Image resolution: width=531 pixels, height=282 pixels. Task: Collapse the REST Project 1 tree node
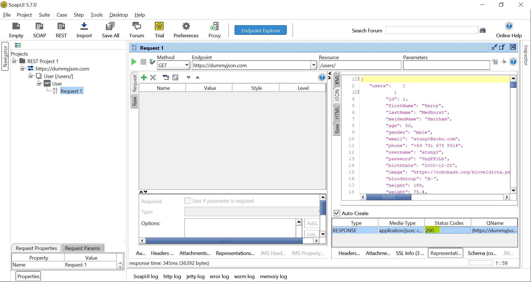[x=14, y=61]
